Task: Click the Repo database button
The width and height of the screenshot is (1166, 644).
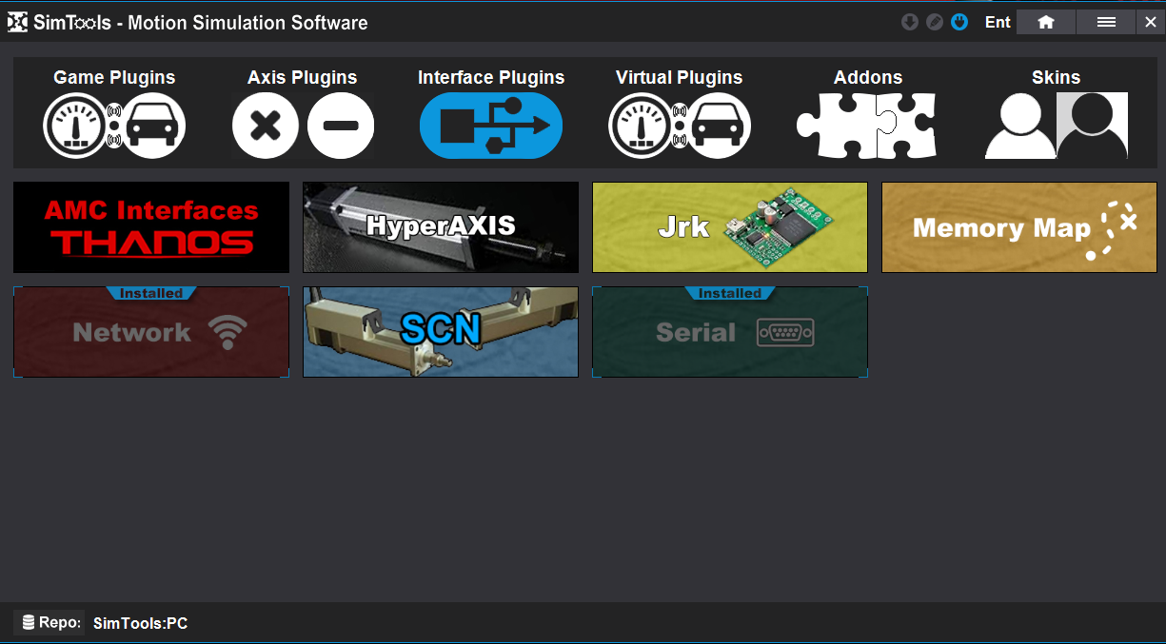Action: tap(49, 623)
